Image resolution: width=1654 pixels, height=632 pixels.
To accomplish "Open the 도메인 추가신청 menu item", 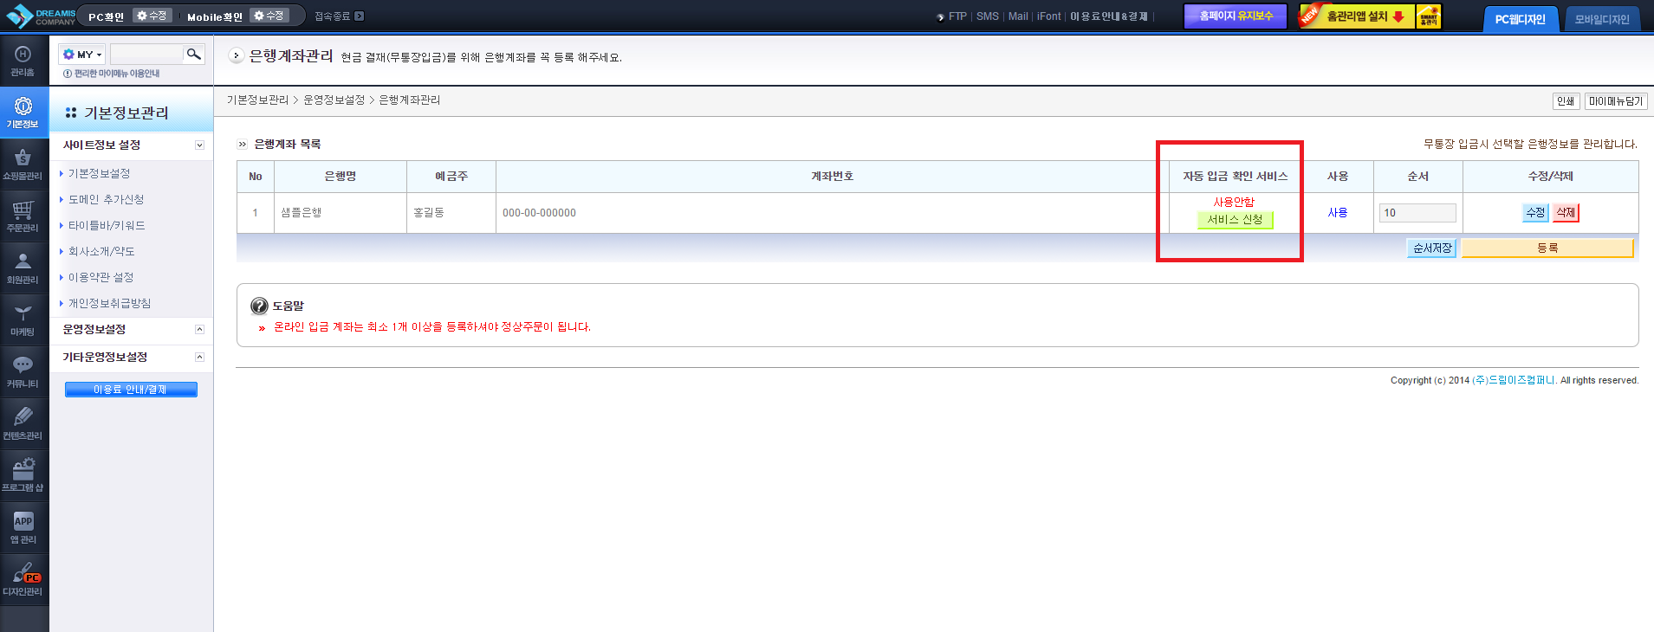I will [x=107, y=200].
